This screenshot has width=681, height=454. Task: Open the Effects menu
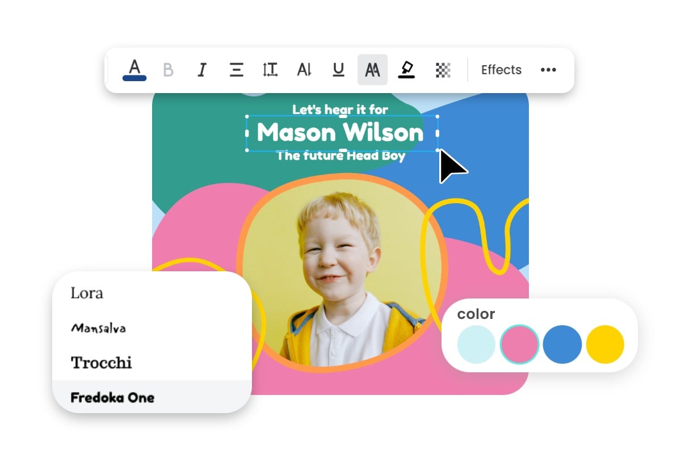(x=501, y=69)
